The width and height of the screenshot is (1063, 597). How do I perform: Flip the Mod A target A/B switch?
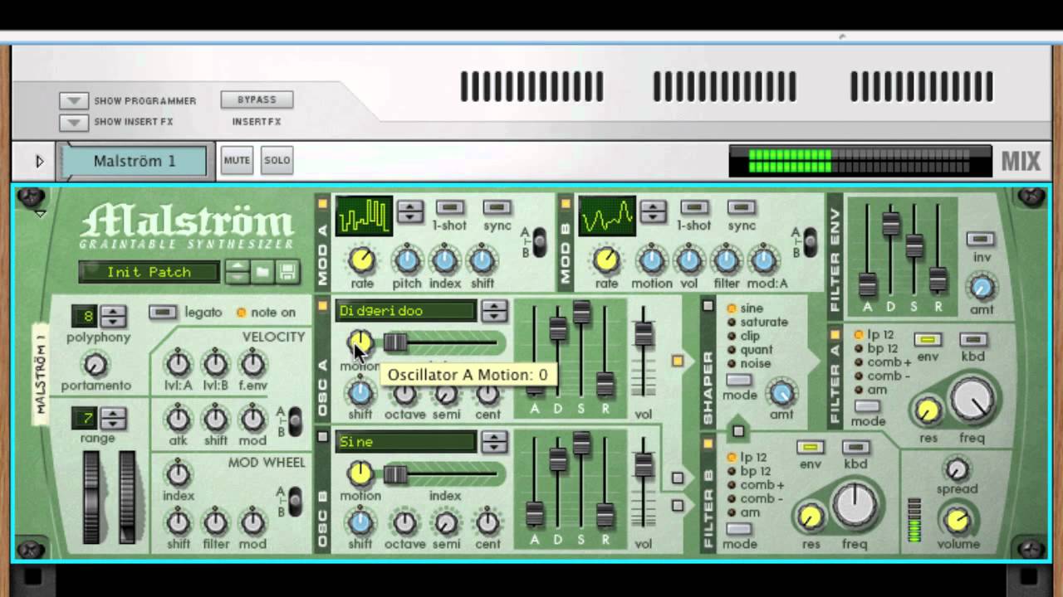539,241
